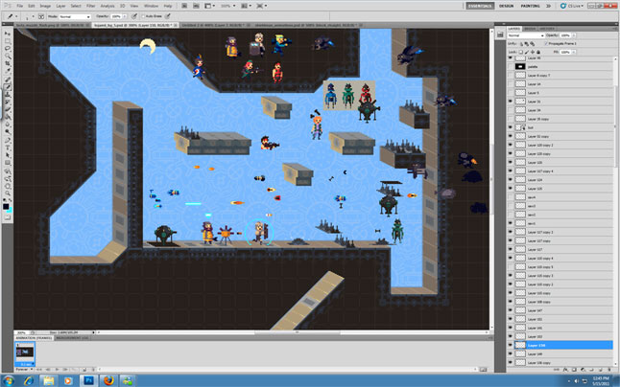Expand the layer Opacity slider arrow

[574, 35]
